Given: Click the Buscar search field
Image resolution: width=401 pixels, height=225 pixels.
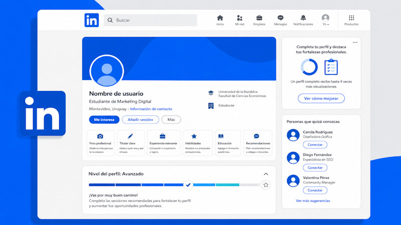Looking at the screenshot, I should coord(150,20).
